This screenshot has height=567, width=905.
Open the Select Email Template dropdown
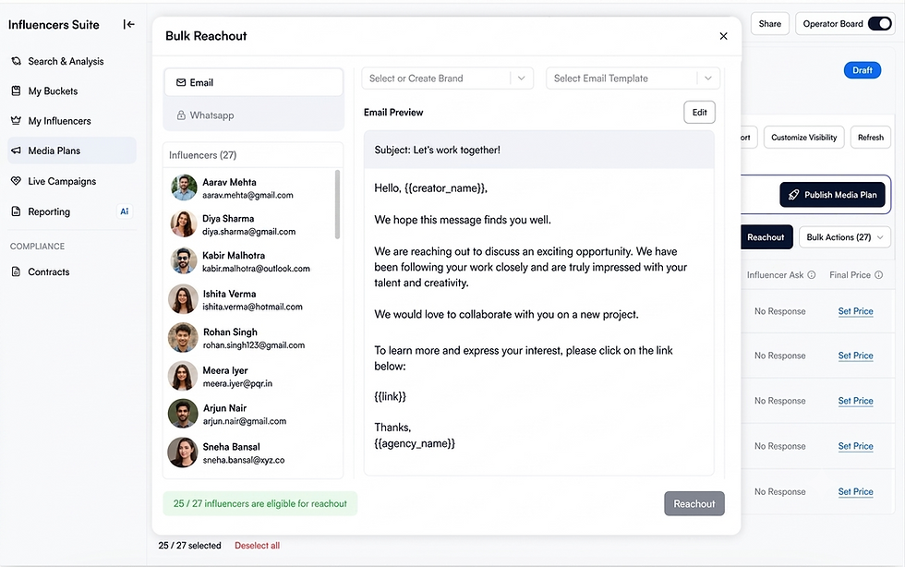633,78
